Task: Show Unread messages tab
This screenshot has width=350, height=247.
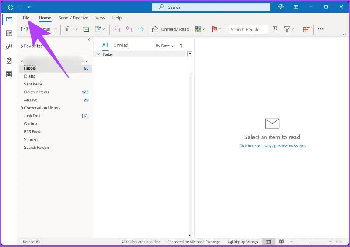Action: (121, 45)
